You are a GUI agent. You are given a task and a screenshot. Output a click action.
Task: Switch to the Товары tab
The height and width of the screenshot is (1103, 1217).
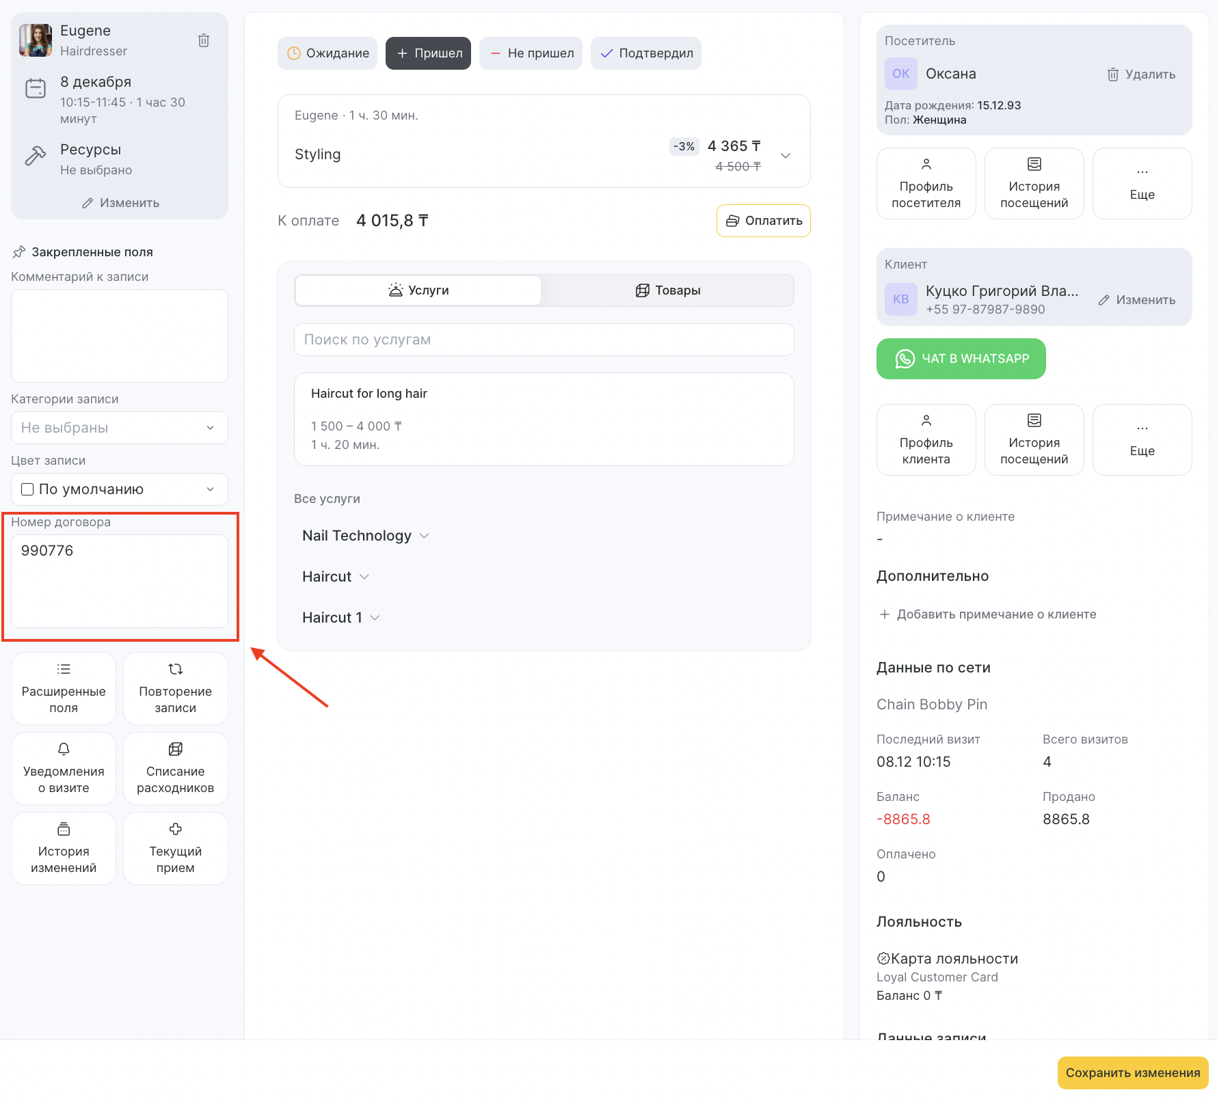click(x=667, y=290)
